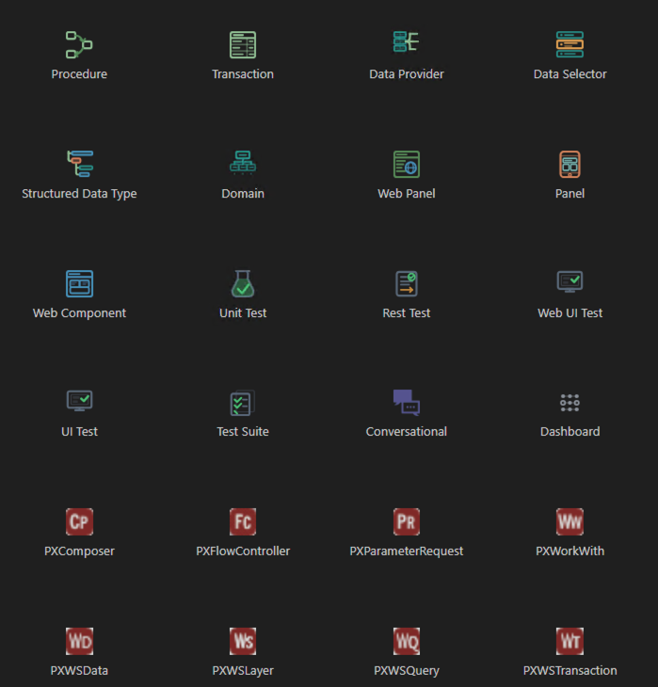
Task: Click the "Unit Test" label
Action: coord(243,313)
